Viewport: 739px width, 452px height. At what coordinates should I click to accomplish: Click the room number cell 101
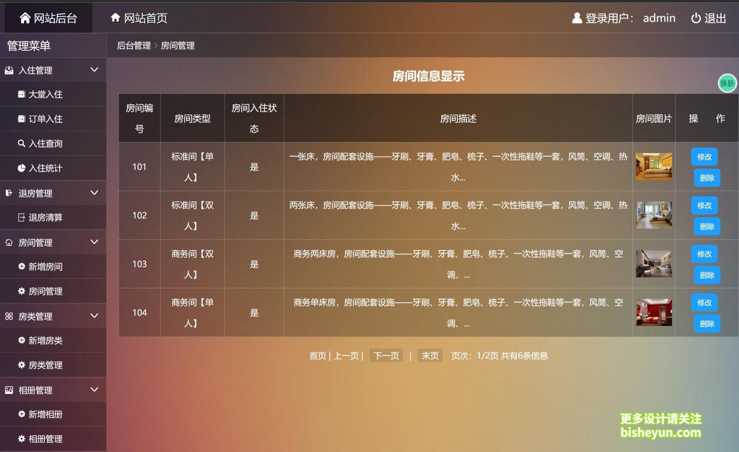[139, 167]
